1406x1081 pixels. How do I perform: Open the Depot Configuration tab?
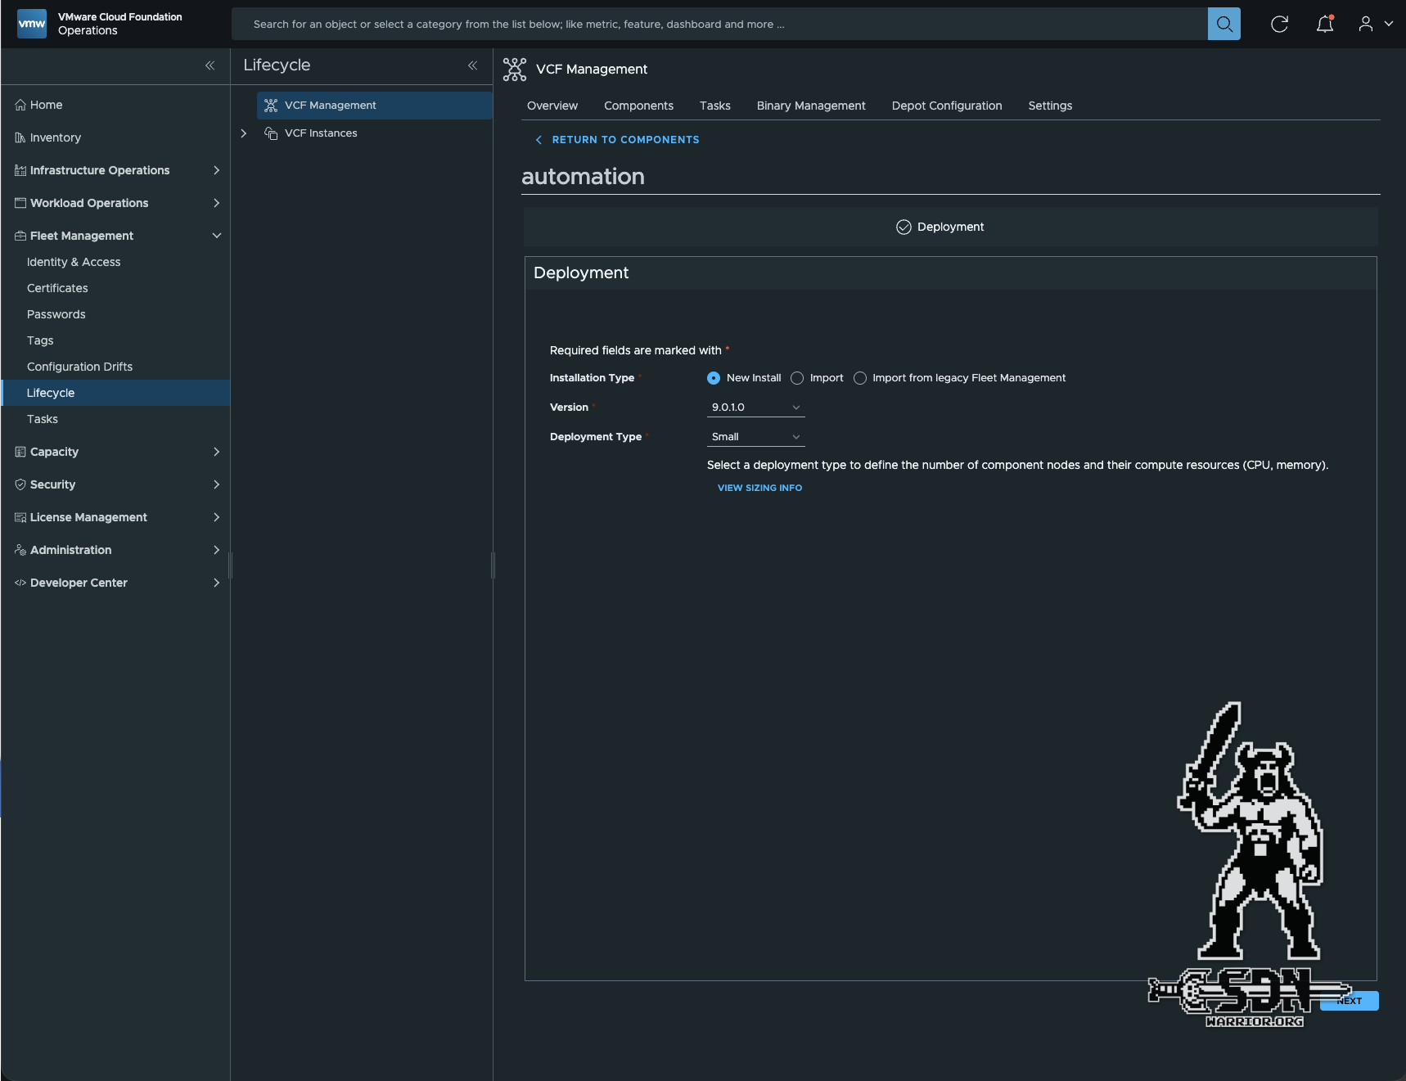coord(946,106)
